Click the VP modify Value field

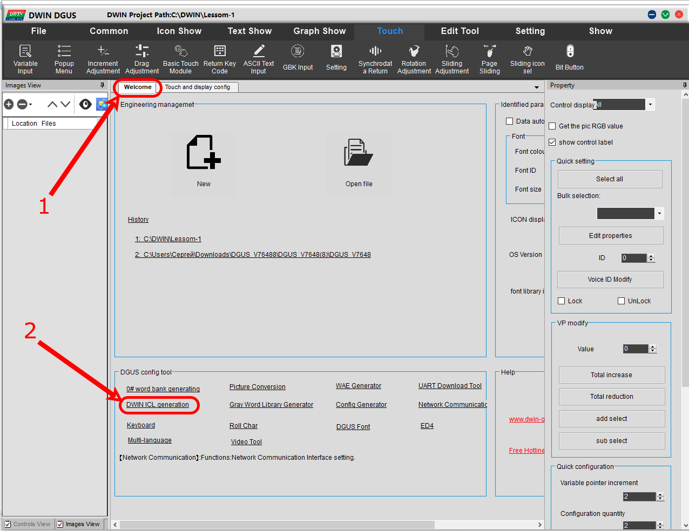(x=636, y=349)
